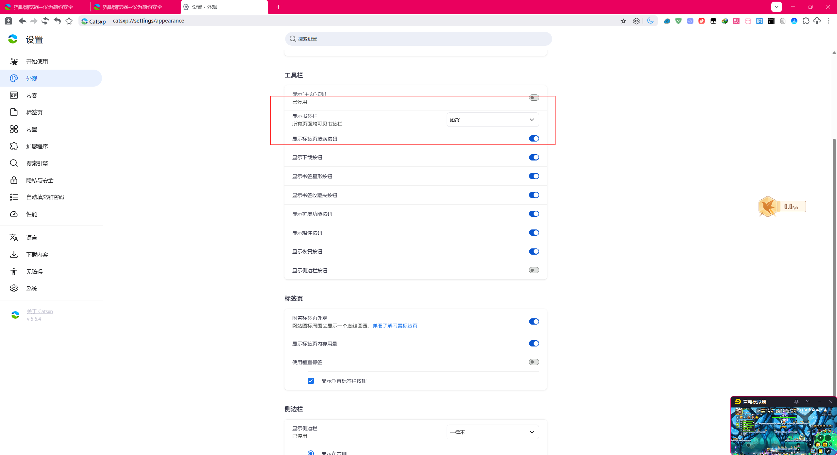
Task: Click the 0.0B/s network speed widget
Action: pos(782,207)
